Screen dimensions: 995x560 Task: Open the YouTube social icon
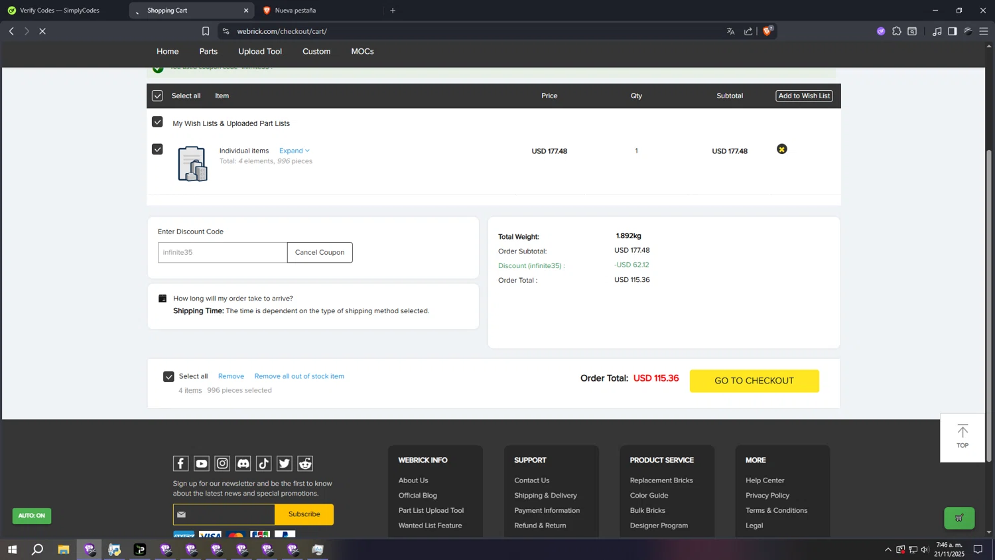tap(202, 463)
